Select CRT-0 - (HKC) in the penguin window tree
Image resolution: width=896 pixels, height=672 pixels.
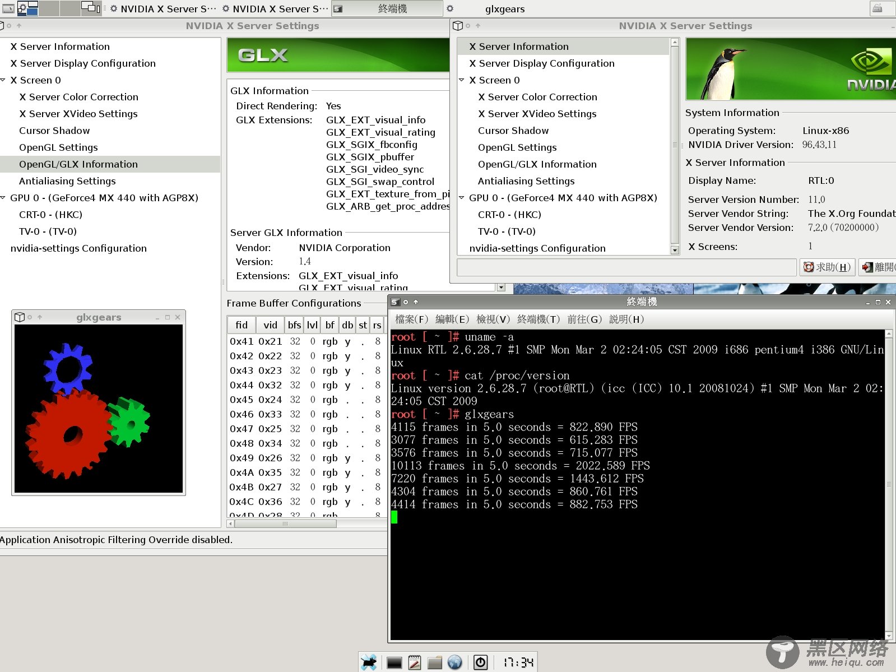point(509,215)
